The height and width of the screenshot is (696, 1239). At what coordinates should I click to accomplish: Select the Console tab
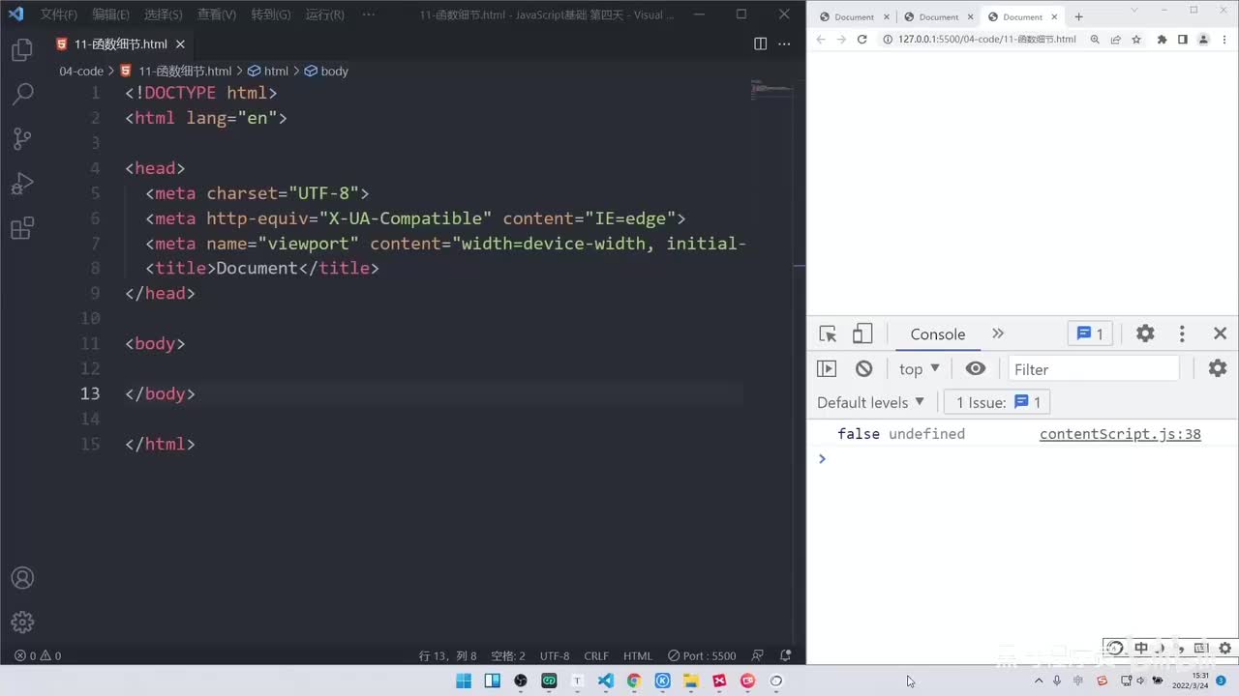point(937,333)
